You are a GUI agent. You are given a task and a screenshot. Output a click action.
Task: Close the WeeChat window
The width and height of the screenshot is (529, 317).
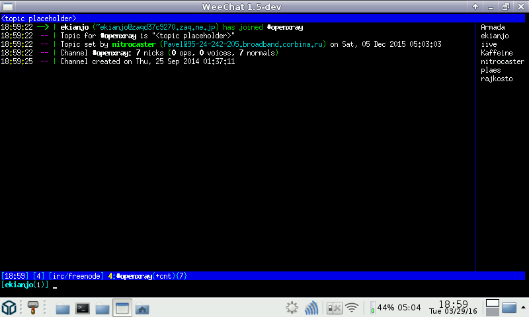[x=520, y=7]
